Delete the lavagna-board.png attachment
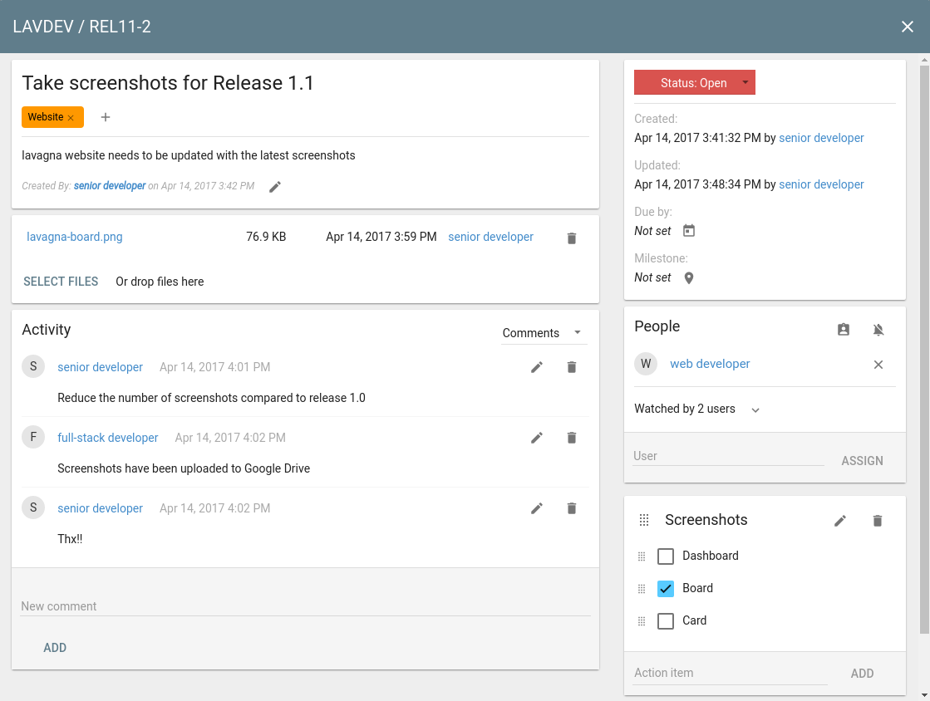 tap(571, 238)
